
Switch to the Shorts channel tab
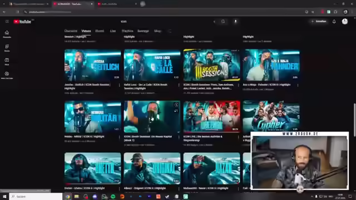tap(100, 31)
